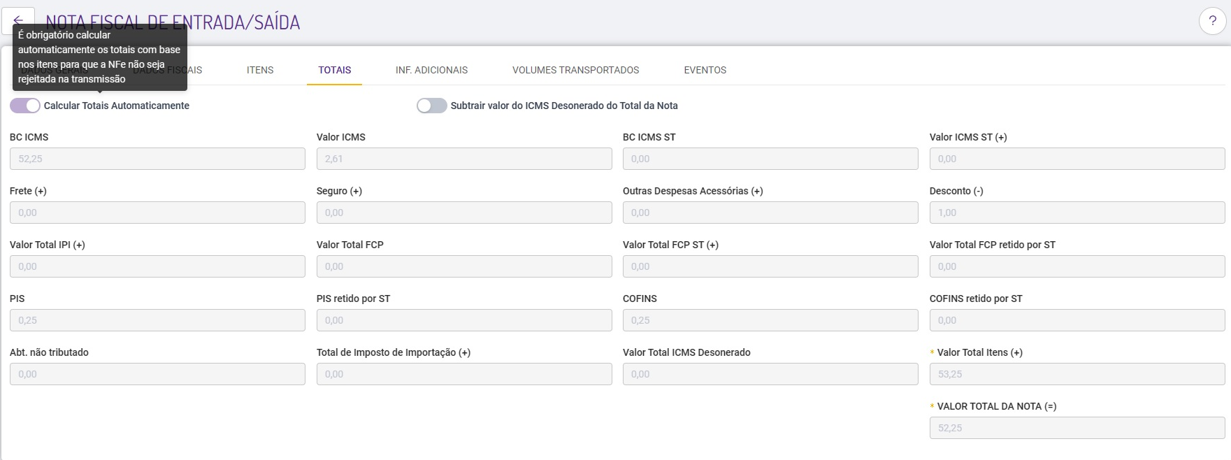1231x460 pixels.
Task: Open the INF. ADICIONAIS tab
Action: (x=431, y=70)
